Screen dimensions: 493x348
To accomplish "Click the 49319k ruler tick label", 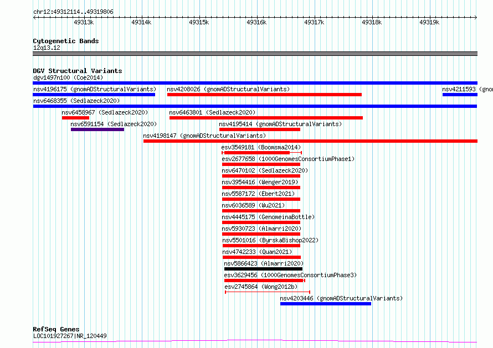I will [x=429, y=22].
